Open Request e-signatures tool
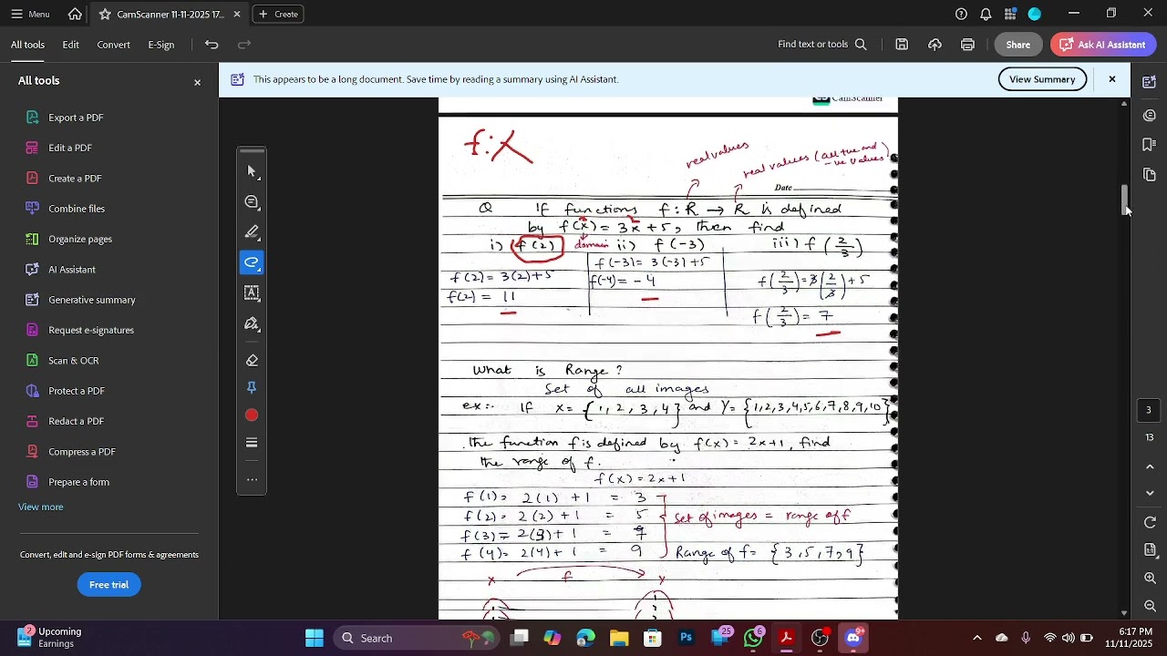Image resolution: width=1167 pixels, height=656 pixels. tap(91, 330)
